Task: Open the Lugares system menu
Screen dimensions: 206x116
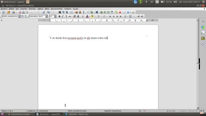Action: pyautogui.click(x=21, y=2)
